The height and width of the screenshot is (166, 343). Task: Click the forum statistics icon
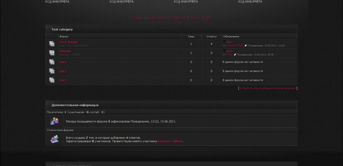click(x=54, y=139)
